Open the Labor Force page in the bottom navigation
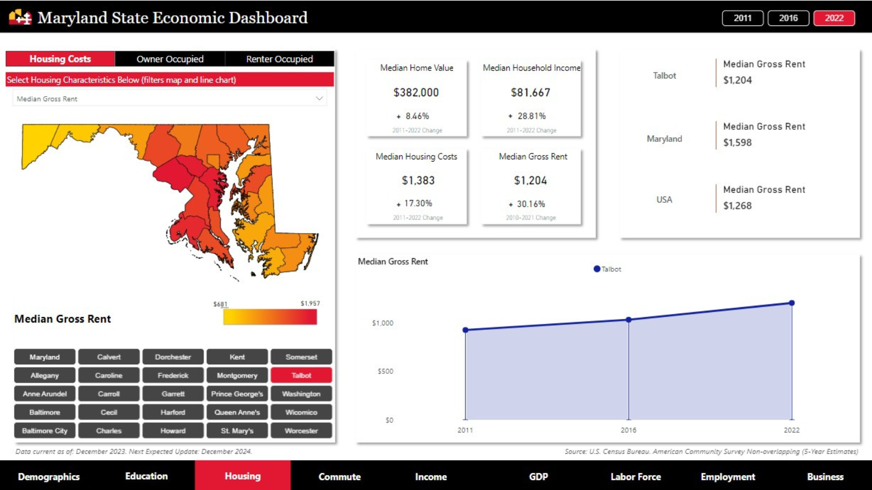 635,476
